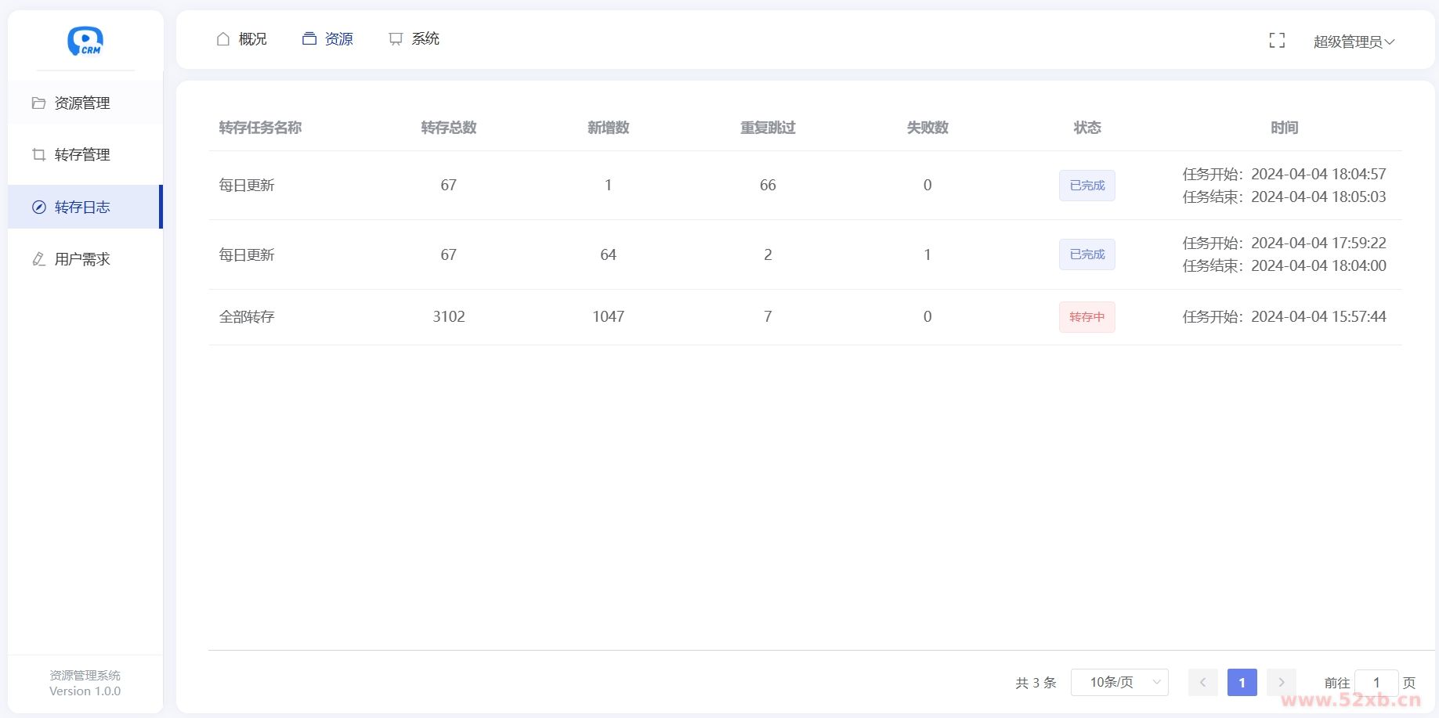Screen dimensions: 1439x718
Task: Click page number 1 button
Action: 1242,683
